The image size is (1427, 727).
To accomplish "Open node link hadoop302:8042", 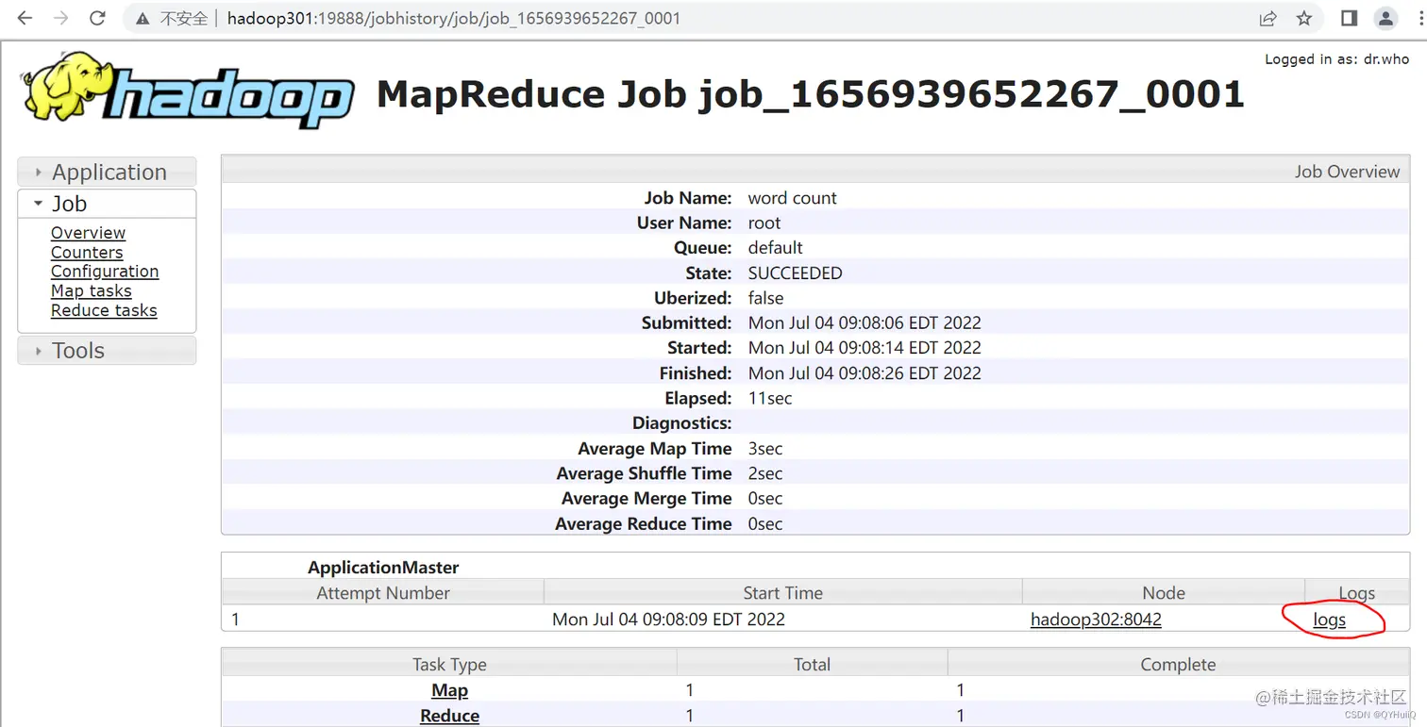I will (x=1096, y=620).
